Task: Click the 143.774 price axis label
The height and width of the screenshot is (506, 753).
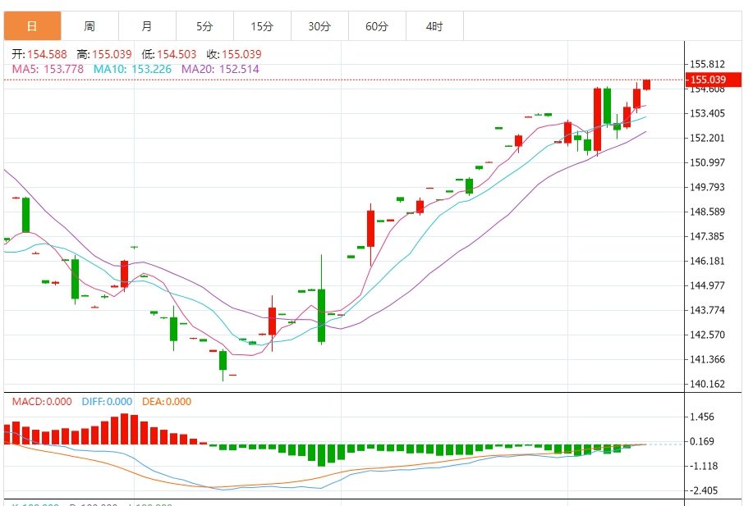Action: click(707, 310)
